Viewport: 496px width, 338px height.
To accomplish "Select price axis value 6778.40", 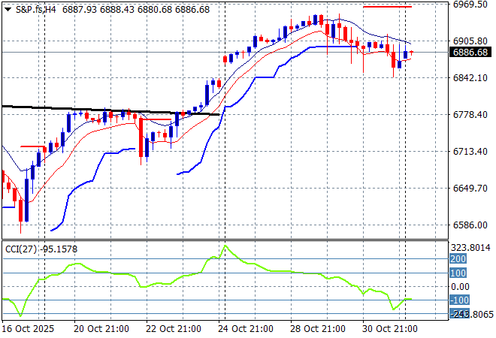I will pyautogui.click(x=470, y=114).
